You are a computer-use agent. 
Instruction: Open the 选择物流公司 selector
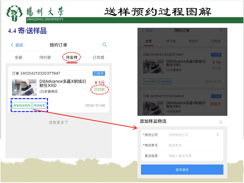tap(178, 135)
